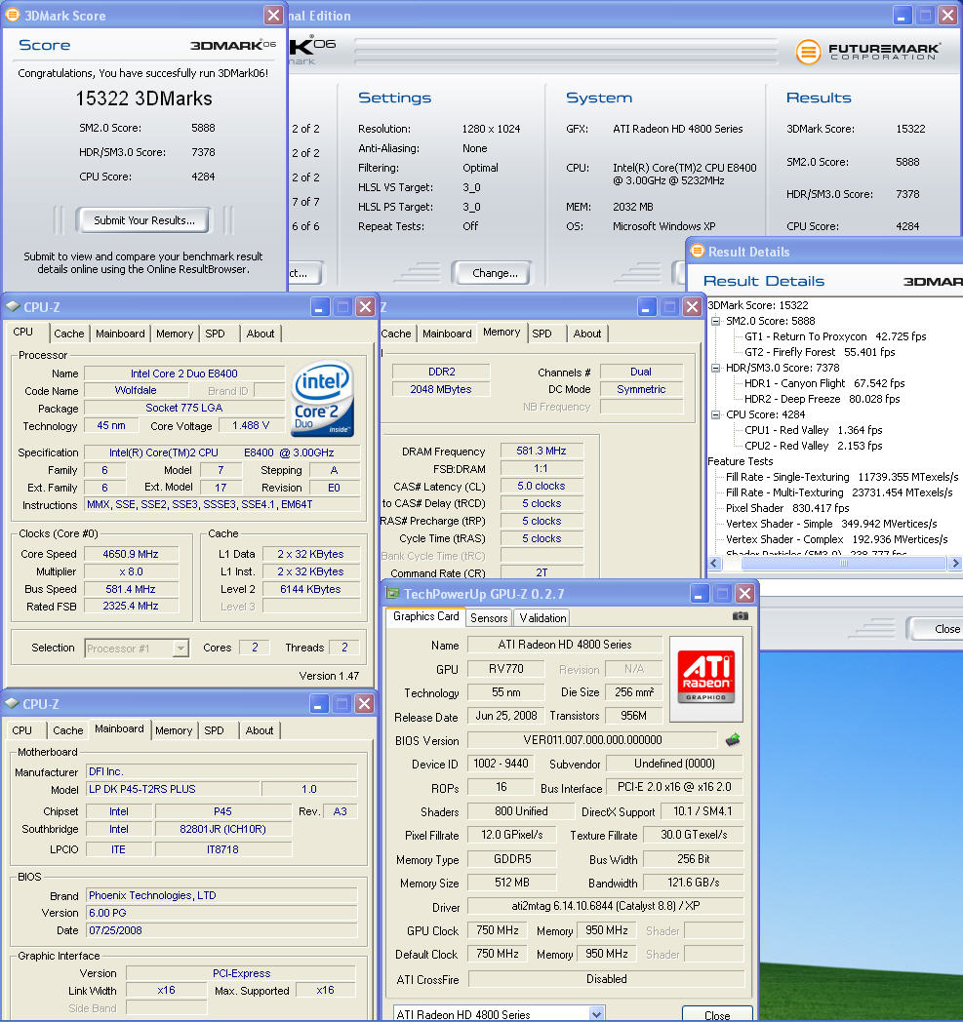This screenshot has height=1022, width=963.
Task: Click the GPU-Z screenshot camera icon
Action: [x=740, y=616]
